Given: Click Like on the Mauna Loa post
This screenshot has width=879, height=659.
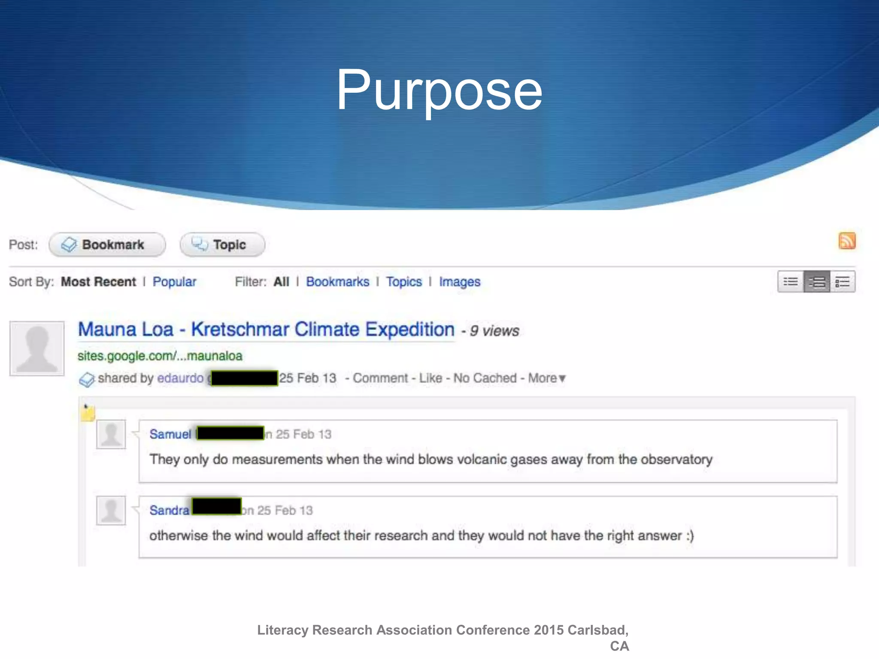Looking at the screenshot, I should point(430,378).
